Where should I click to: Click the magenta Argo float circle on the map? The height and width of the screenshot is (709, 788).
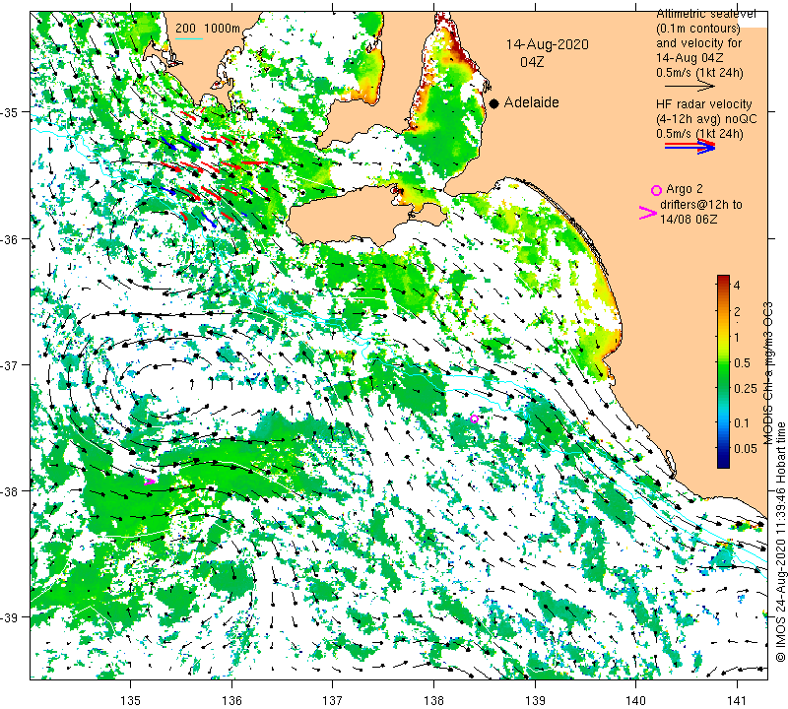pos(474,419)
